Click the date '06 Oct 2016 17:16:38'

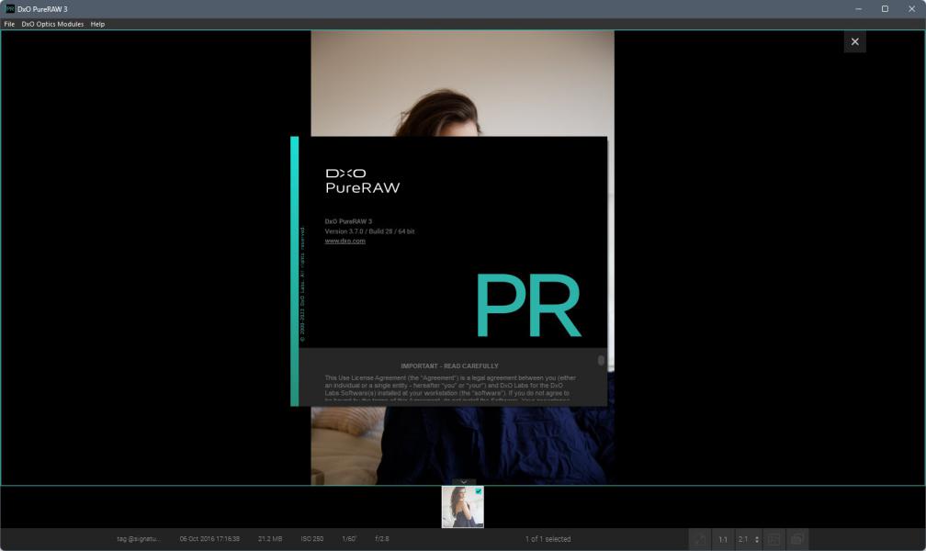(209, 539)
